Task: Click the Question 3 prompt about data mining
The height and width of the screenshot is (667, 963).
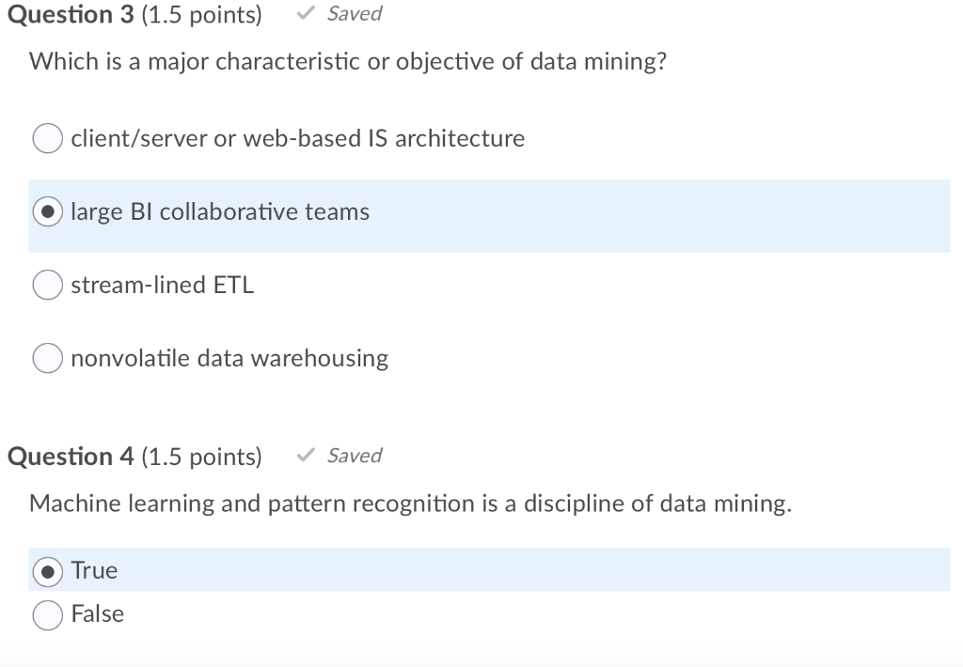Action: pyautogui.click(x=348, y=61)
